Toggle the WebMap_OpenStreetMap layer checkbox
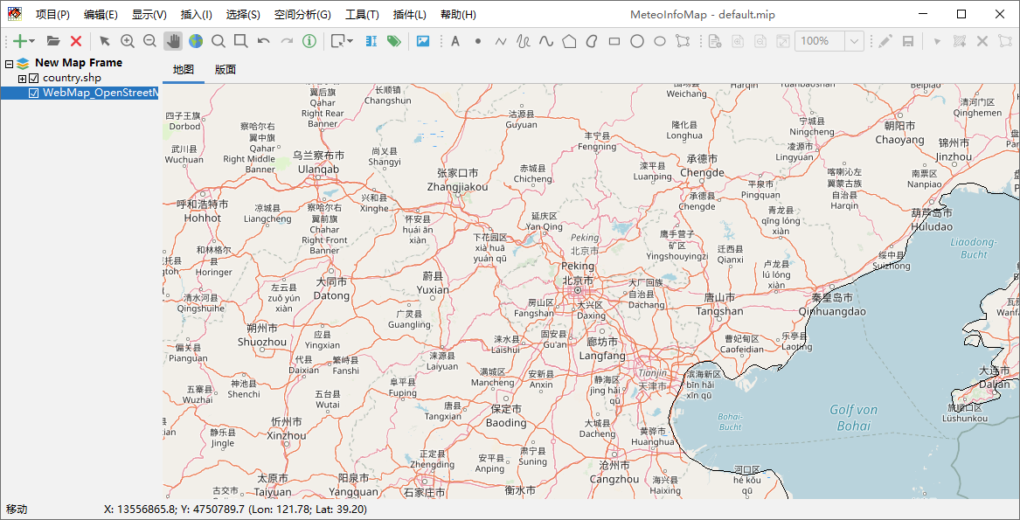The image size is (1020, 520). point(34,93)
